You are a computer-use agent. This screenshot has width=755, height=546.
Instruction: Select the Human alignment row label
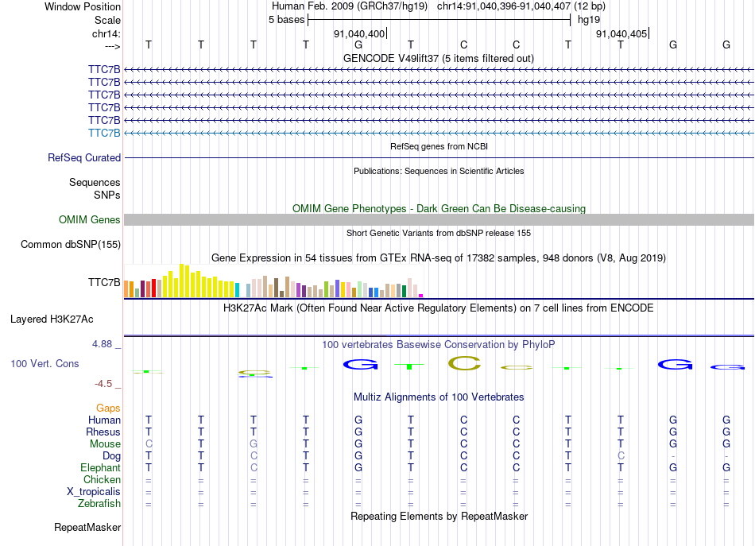tap(104, 420)
